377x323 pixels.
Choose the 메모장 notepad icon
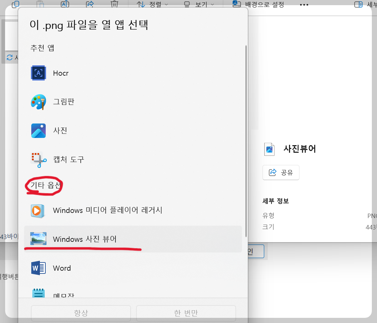(x=38, y=293)
